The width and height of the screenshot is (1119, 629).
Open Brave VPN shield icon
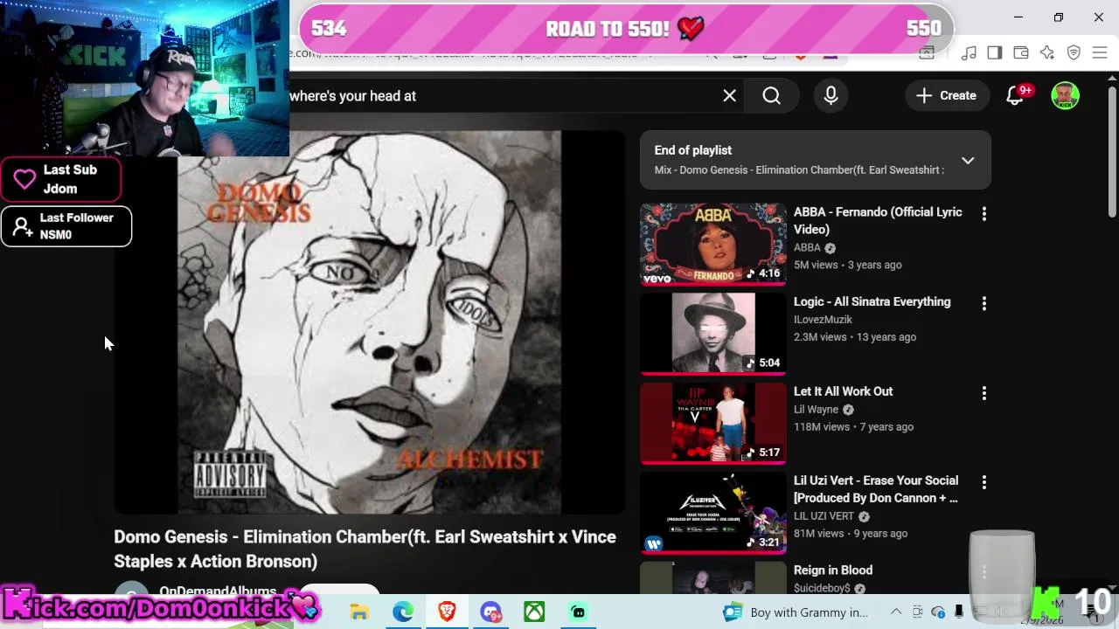1074,53
